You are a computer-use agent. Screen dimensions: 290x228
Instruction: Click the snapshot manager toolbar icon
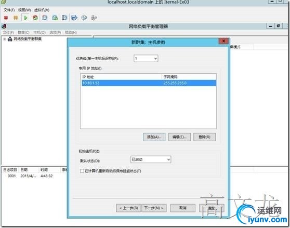point(64,18)
